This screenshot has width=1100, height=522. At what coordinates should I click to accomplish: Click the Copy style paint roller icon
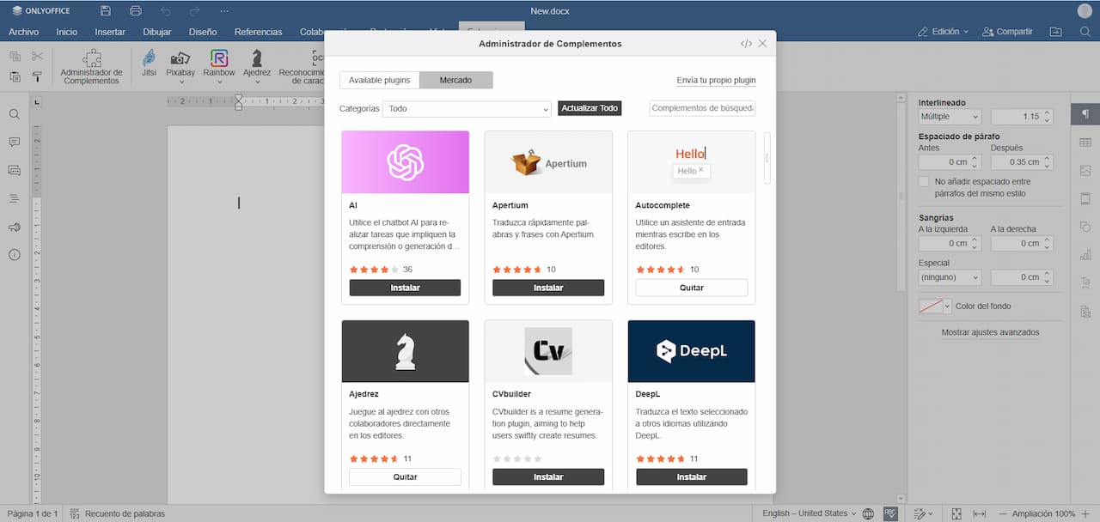[x=37, y=76]
